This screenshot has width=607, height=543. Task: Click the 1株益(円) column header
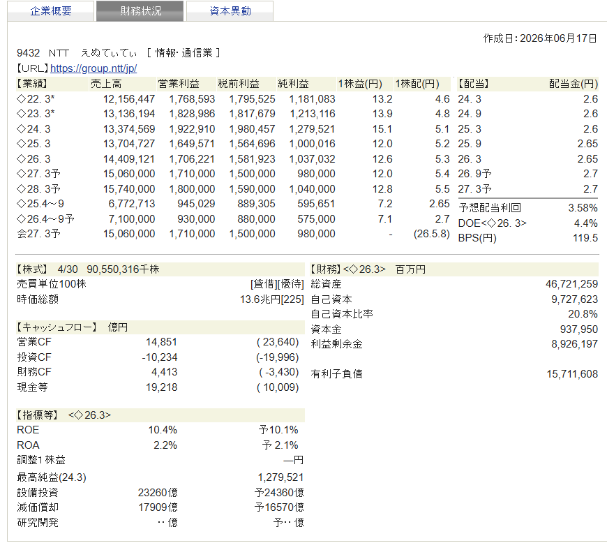click(x=360, y=84)
